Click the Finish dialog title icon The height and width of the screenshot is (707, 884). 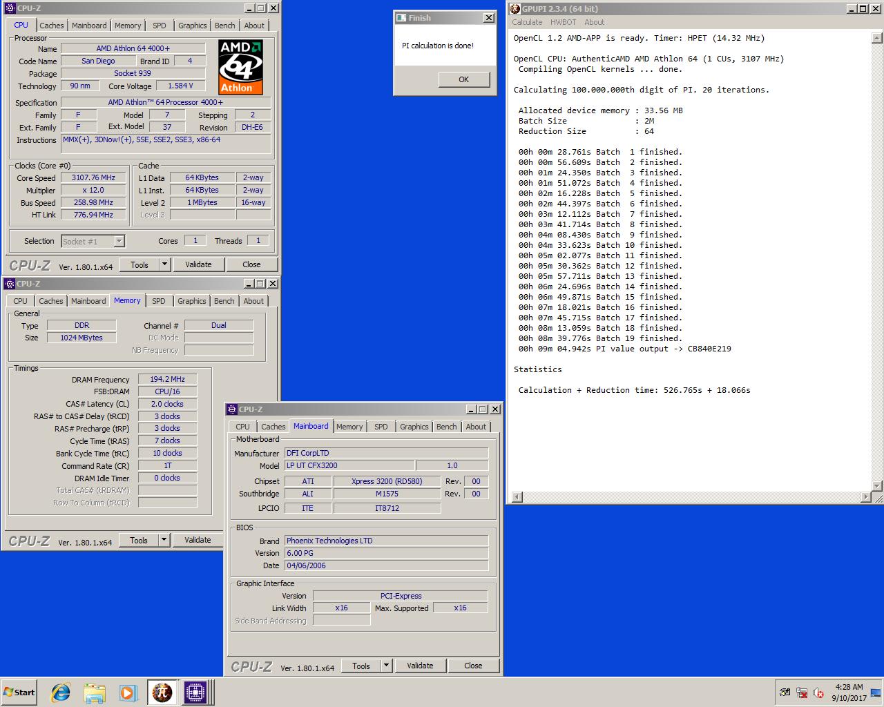click(x=401, y=18)
